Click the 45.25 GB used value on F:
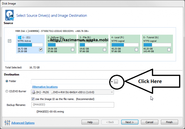This screenshot has height=129, width=185. pyautogui.click(x=116, y=49)
